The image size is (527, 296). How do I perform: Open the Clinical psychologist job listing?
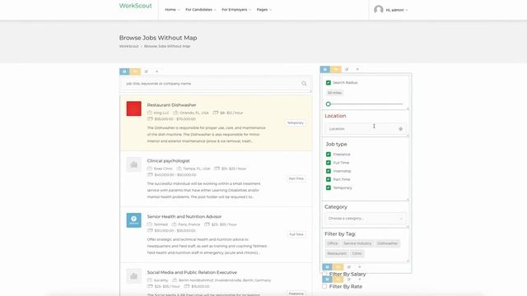click(168, 161)
